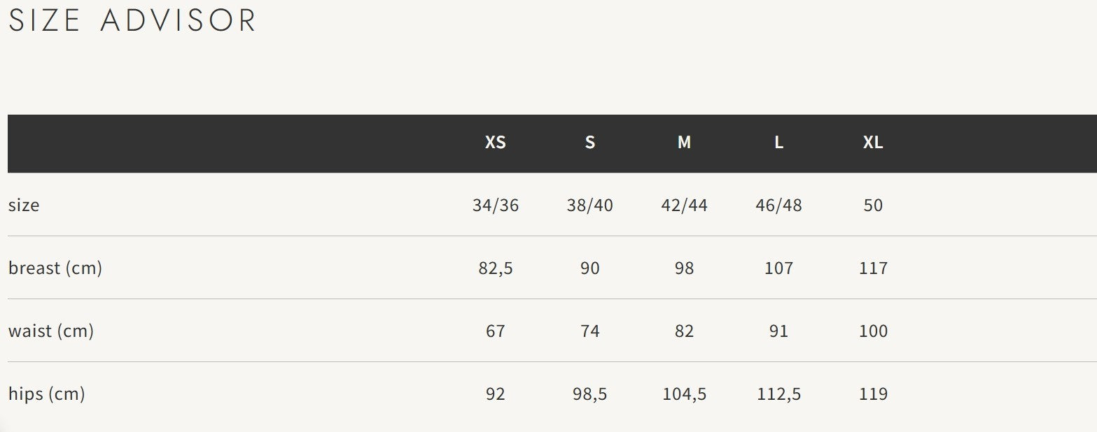Click the breast (cm) row label
Viewport: 1097px width, 432px height.
pyautogui.click(x=55, y=268)
